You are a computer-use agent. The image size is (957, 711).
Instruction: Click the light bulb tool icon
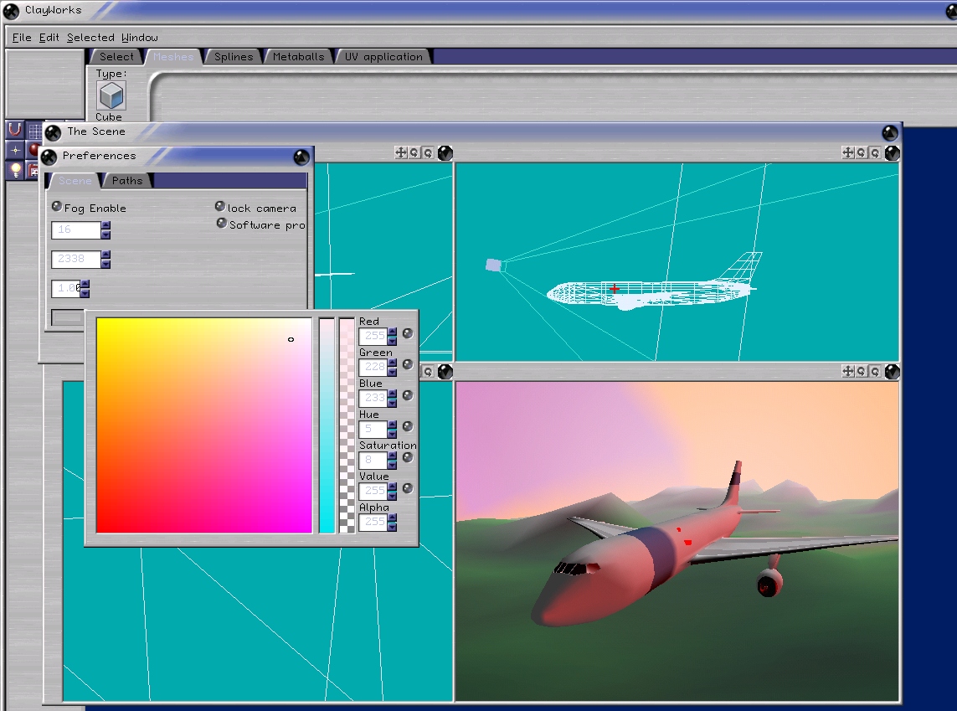pyautogui.click(x=15, y=170)
